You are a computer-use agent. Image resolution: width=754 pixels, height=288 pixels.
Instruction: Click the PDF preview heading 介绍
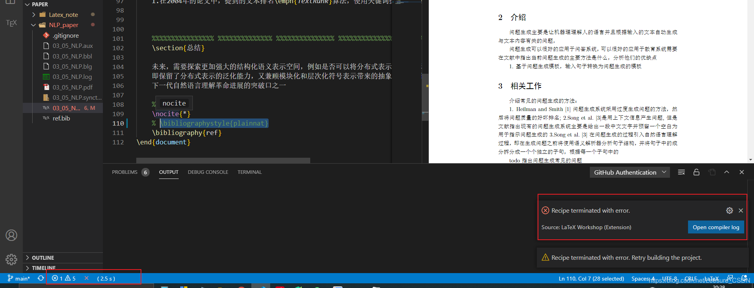click(x=518, y=17)
